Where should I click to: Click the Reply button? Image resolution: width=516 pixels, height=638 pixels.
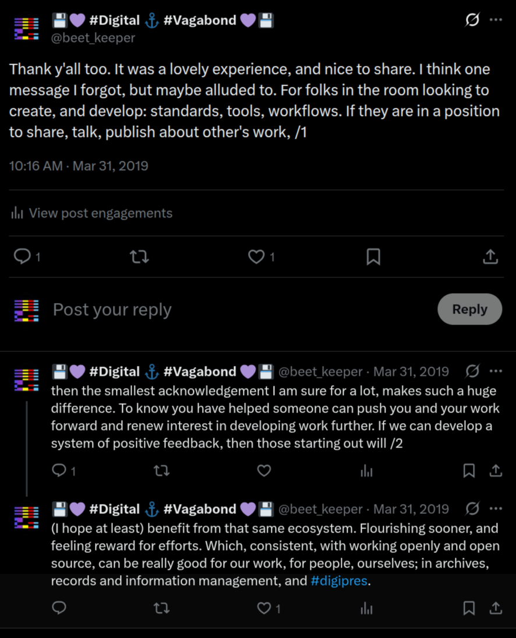pyautogui.click(x=469, y=309)
